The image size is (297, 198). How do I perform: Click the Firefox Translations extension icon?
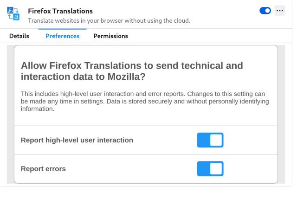13,13
